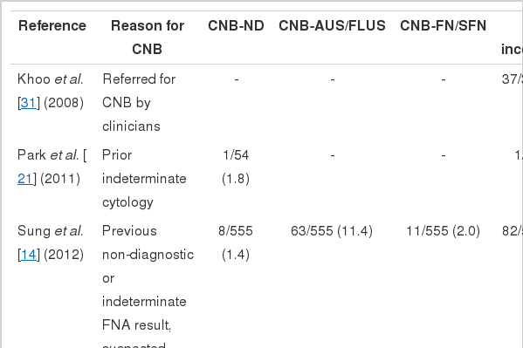Click the 1/54 (1.8) value cell

(x=236, y=167)
